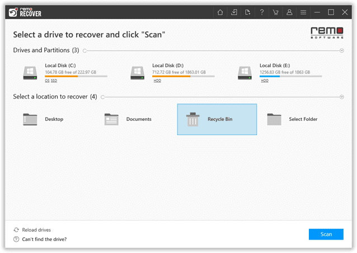The width and height of the screenshot is (357, 253).
Task: Click the user account profile icon
Action: click(289, 12)
